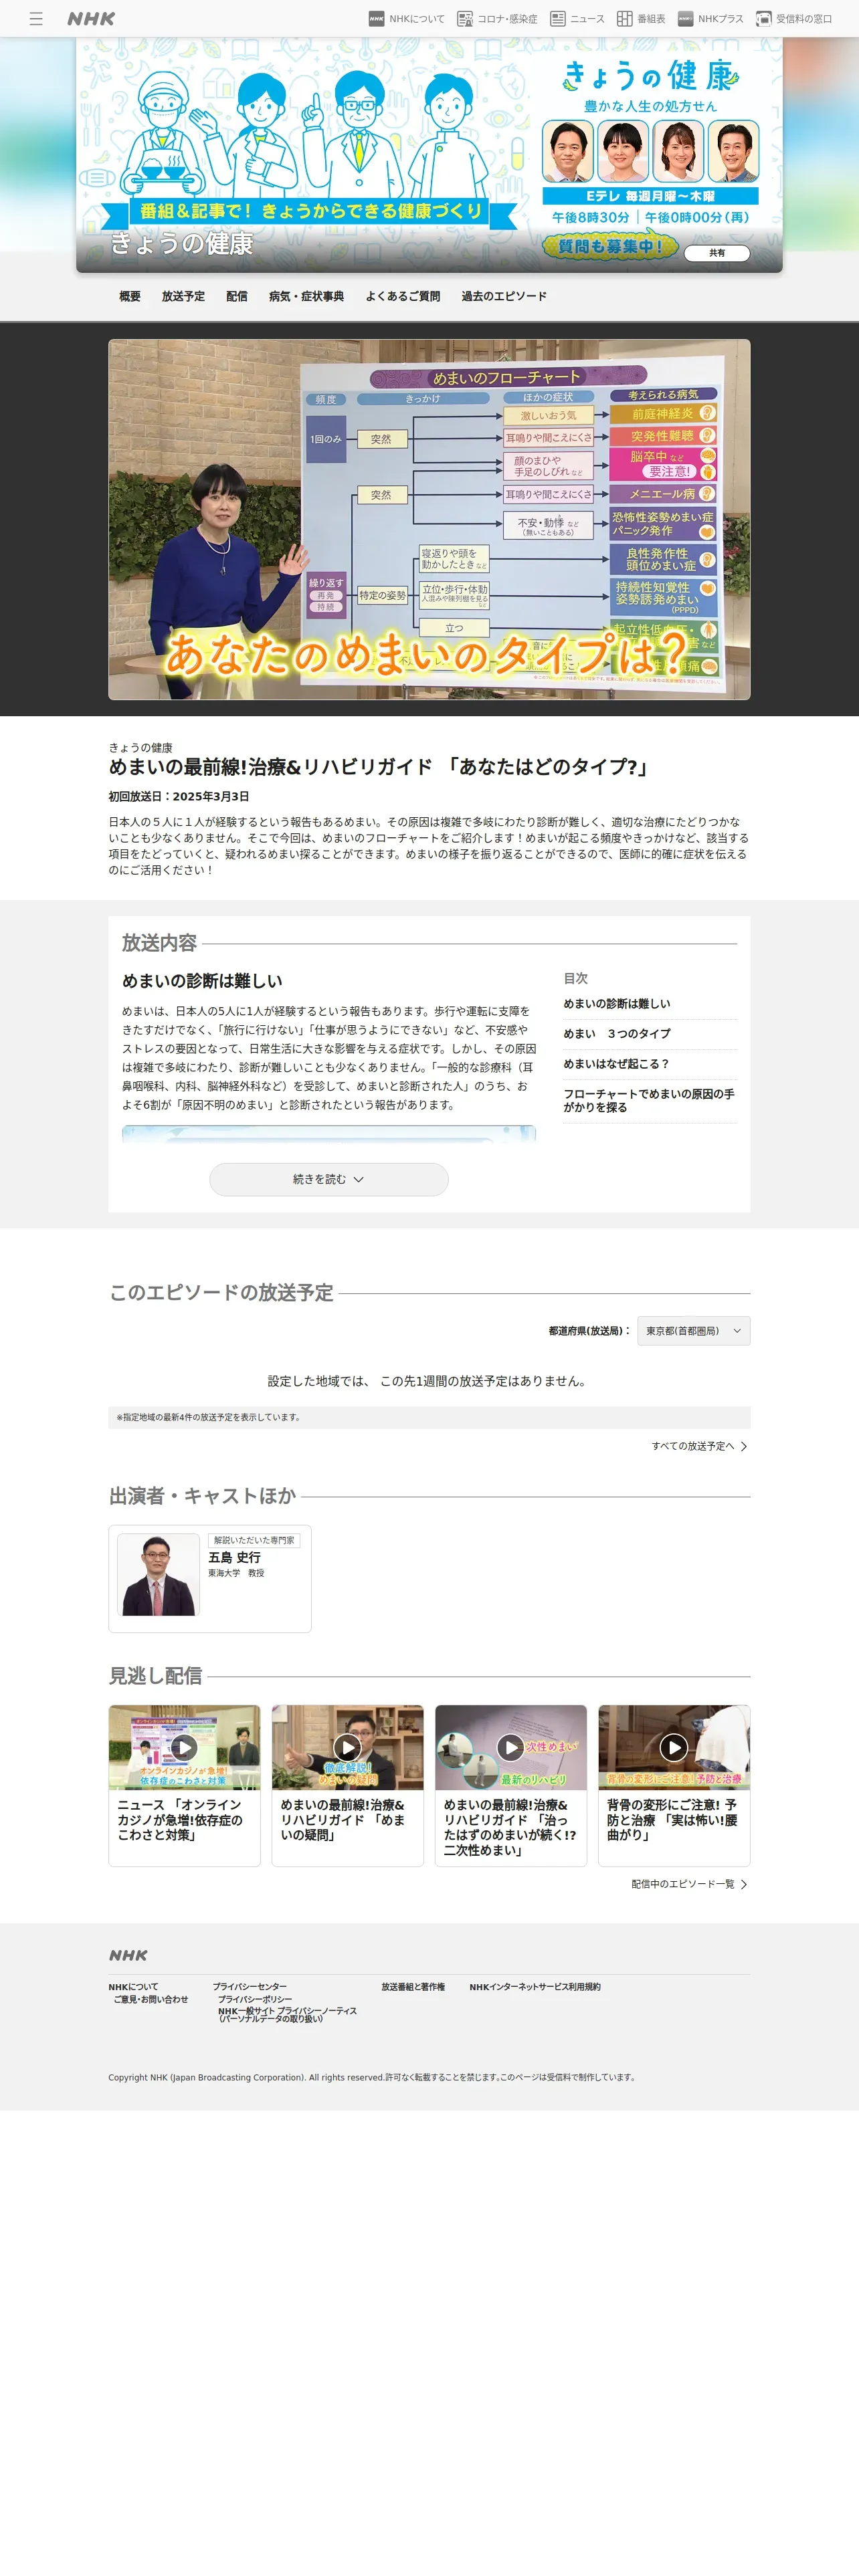Click the NHK logo in footer
This screenshot has width=859, height=2576.
tap(128, 1955)
